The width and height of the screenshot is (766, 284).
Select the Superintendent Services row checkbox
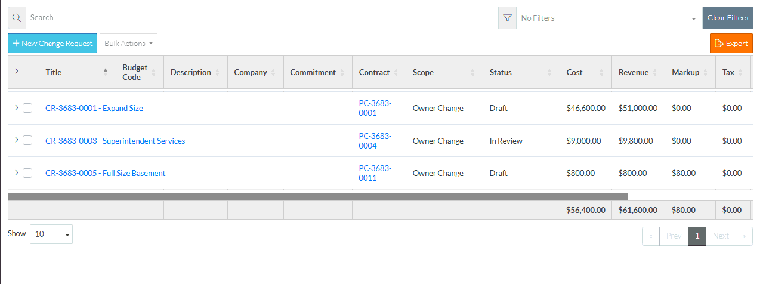tap(27, 141)
